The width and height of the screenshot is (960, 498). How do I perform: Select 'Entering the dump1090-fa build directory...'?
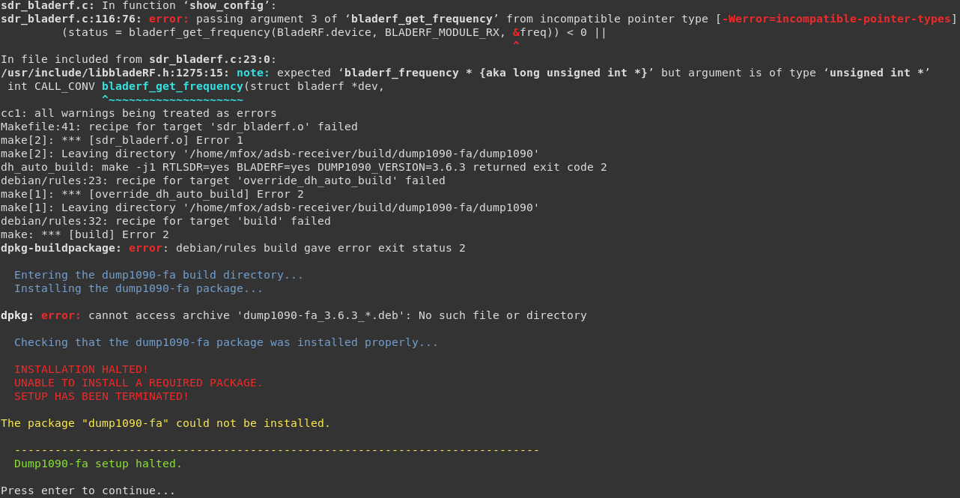coord(159,275)
